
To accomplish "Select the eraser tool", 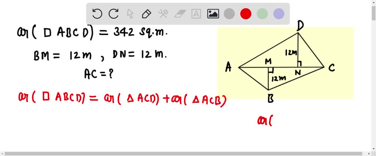I will pyautogui.click(x=179, y=14).
